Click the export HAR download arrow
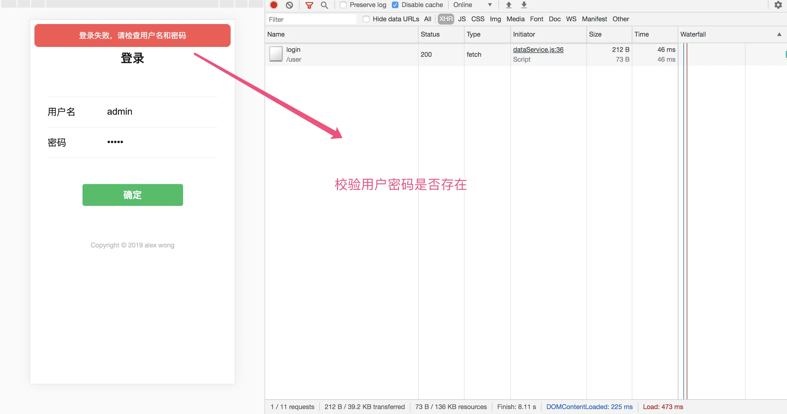 pyautogui.click(x=524, y=5)
